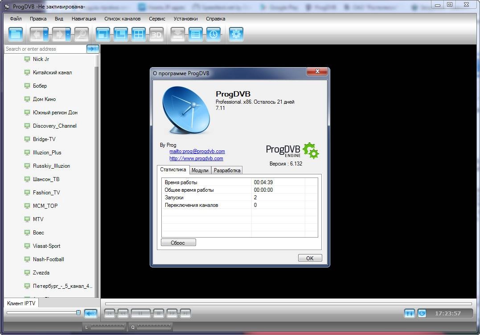Open the Навигация menu
The image size is (480, 335).
(x=84, y=19)
